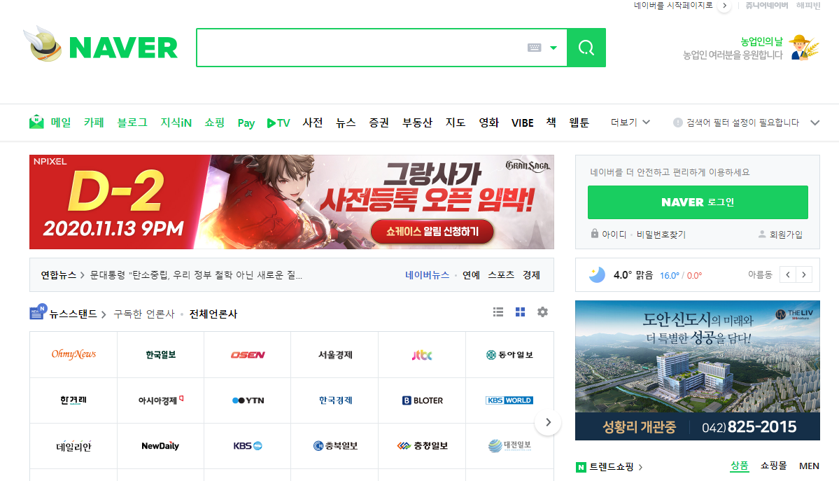Click the 도안신도시 THE LIV advertisement
This screenshot has width=839, height=481.
click(697, 370)
